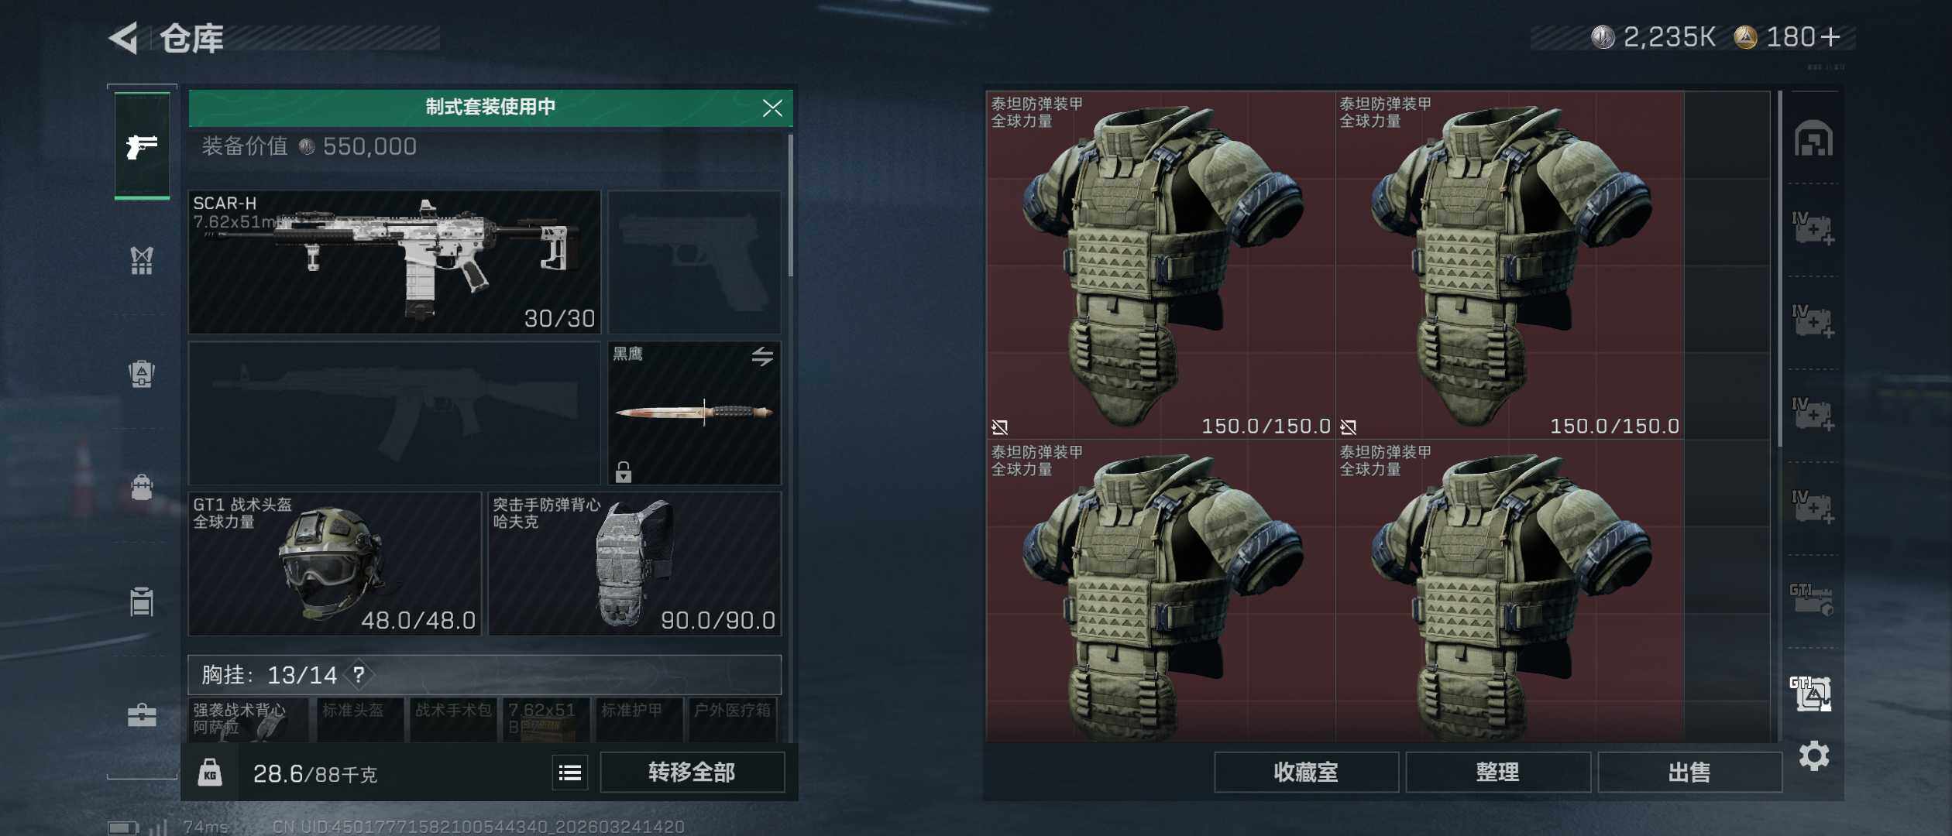Toggle the lock icon on the knife slot
This screenshot has height=836, width=1952.
coord(624,471)
